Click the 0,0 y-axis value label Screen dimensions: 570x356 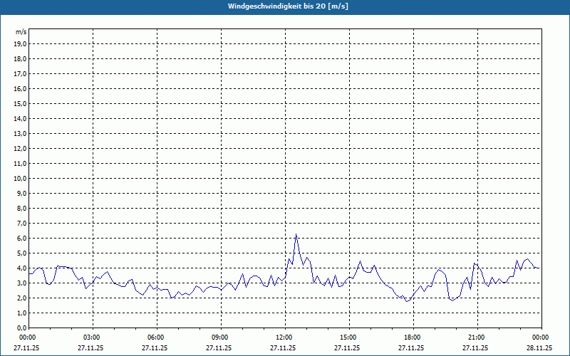click(21, 328)
